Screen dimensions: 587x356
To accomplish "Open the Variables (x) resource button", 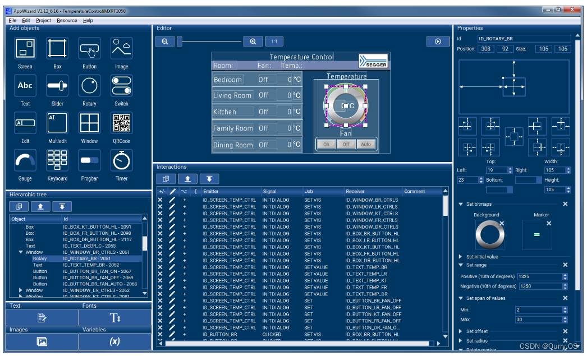I will pyautogui.click(x=114, y=341).
